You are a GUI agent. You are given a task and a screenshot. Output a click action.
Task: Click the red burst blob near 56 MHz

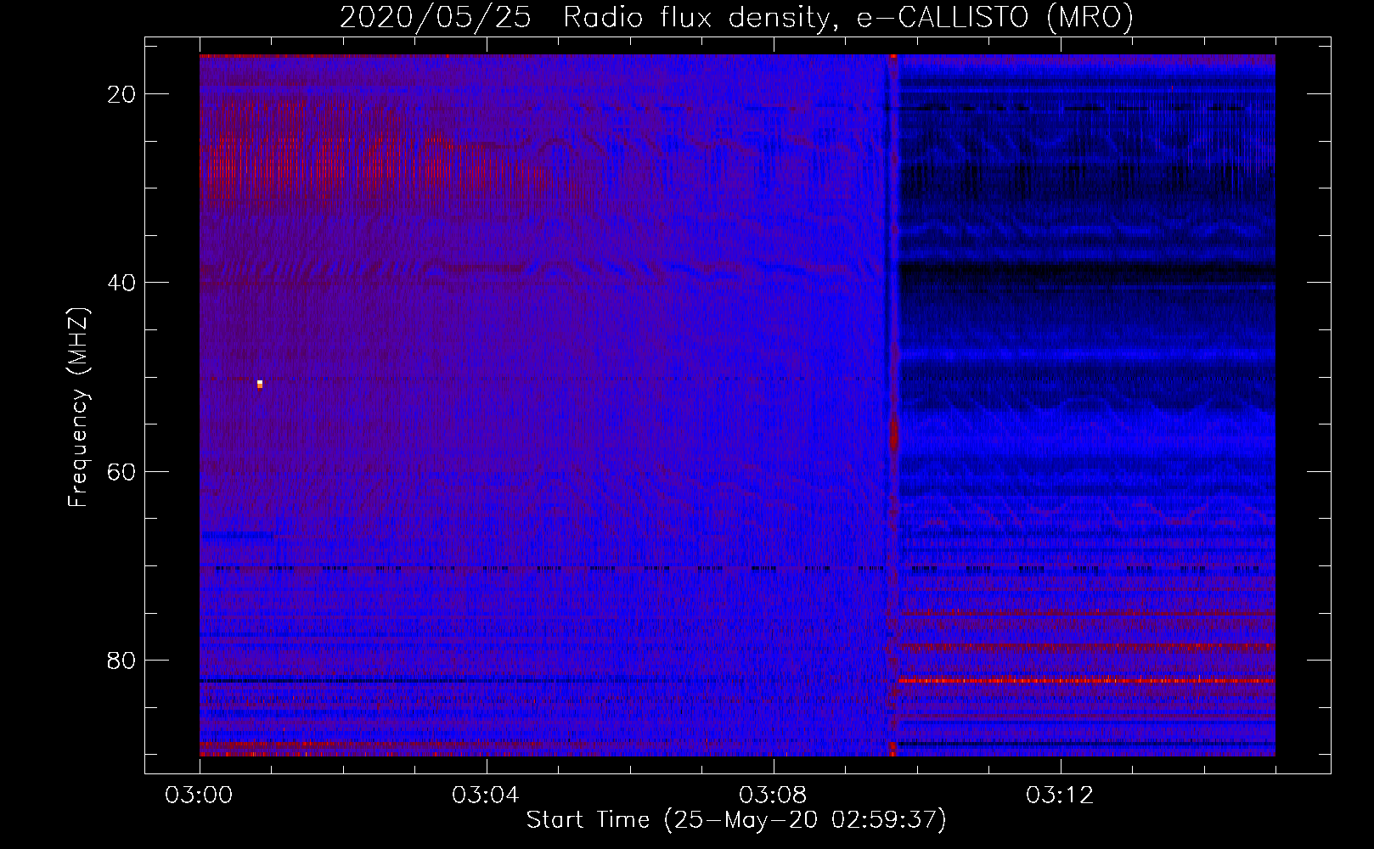893,433
